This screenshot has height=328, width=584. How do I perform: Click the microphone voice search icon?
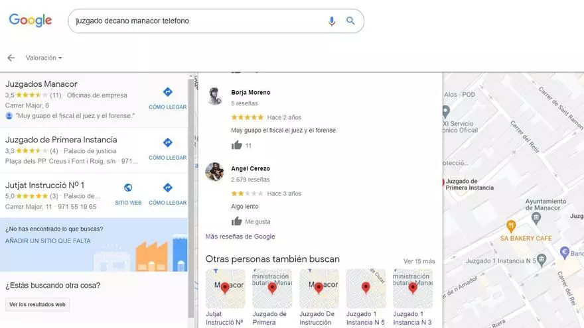pos(332,21)
